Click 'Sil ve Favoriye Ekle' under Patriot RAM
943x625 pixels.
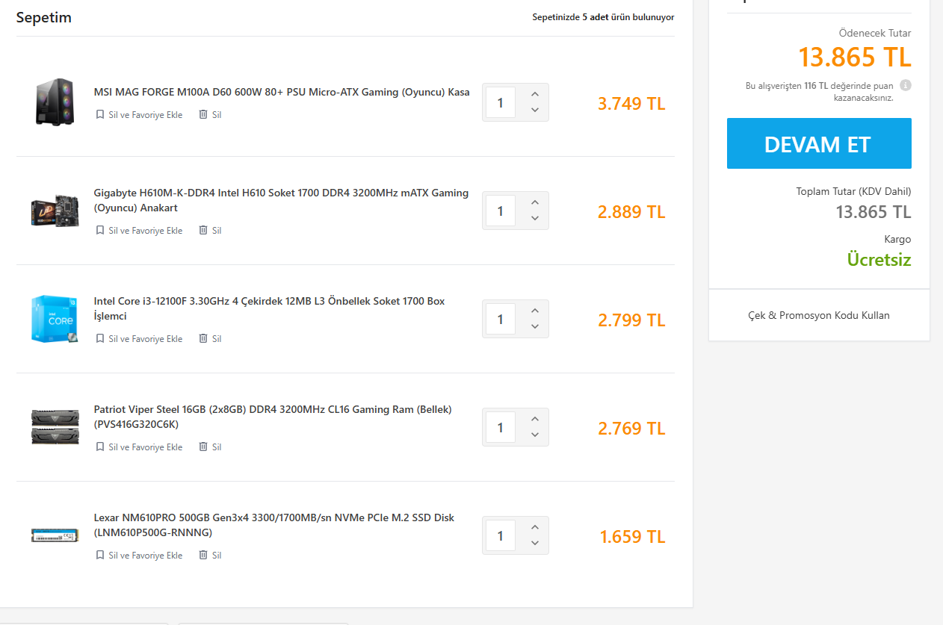[x=146, y=447]
